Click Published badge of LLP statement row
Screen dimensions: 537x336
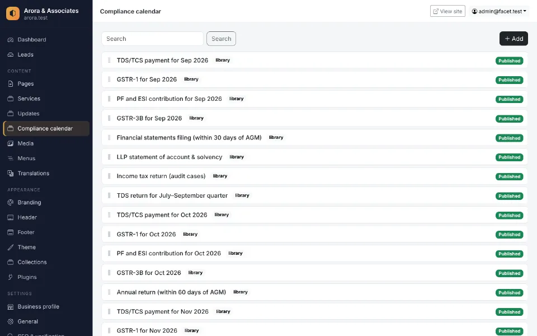509,157
